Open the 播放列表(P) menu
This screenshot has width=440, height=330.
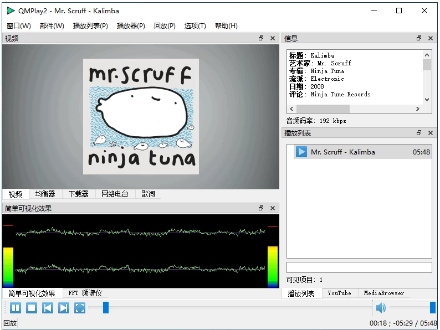pyautogui.click(x=90, y=25)
